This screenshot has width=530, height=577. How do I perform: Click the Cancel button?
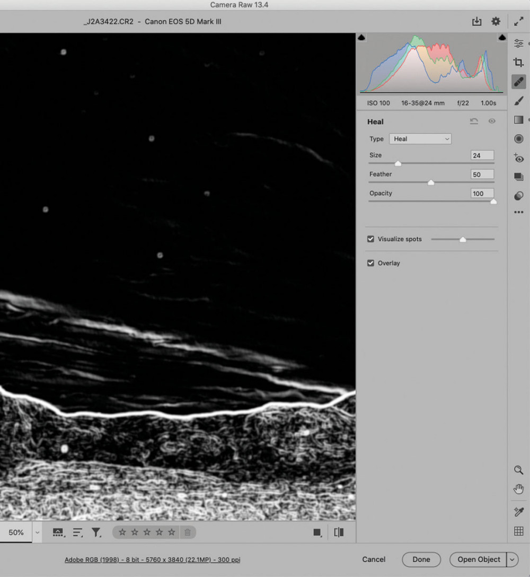[x=374, y=559]
